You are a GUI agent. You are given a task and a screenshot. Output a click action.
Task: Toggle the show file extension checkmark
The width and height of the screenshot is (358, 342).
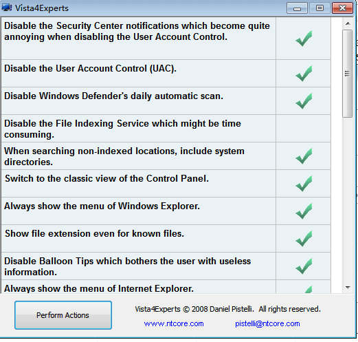pyautogui.click(x=304, y=239)
